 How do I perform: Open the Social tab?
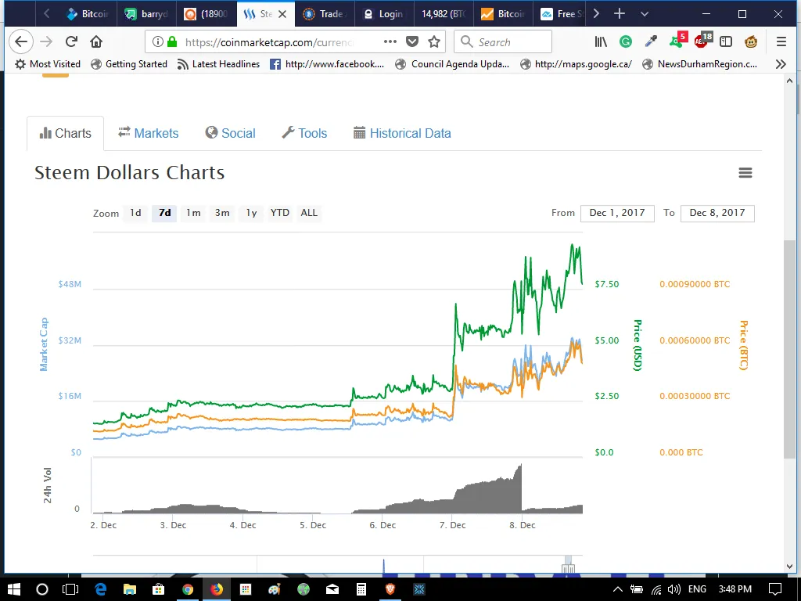click(230, 133)
